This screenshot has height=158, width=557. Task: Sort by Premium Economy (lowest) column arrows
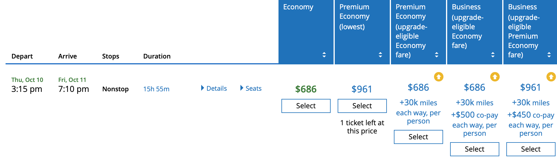(380, 55)
